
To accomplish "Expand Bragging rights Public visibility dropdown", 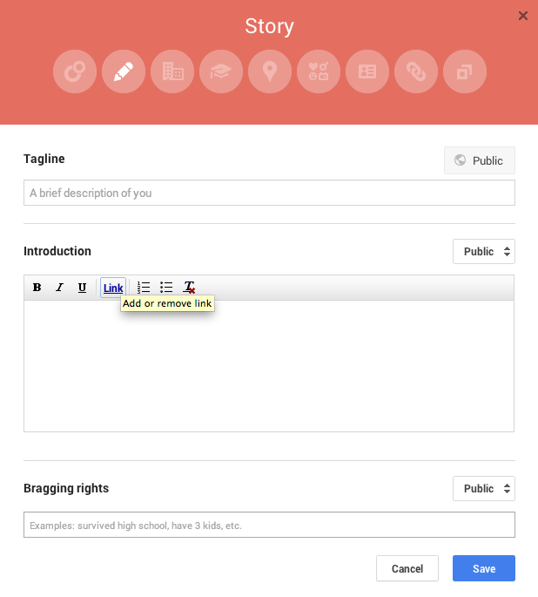I will point(484,488).
